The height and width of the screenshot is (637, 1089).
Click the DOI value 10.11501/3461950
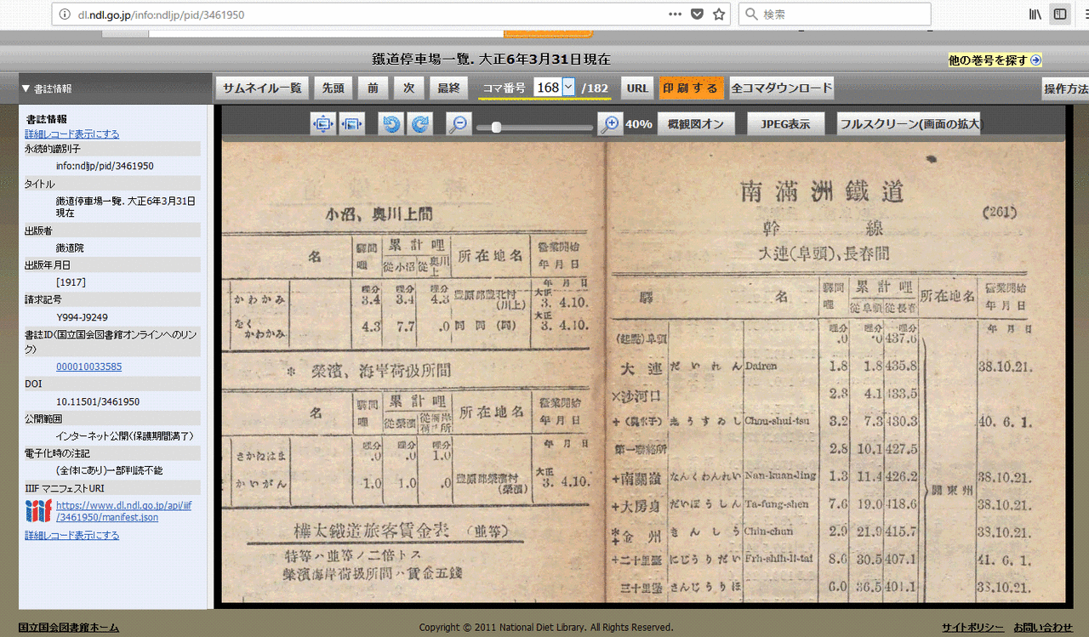pyautogui.click(x=98, y=401)
